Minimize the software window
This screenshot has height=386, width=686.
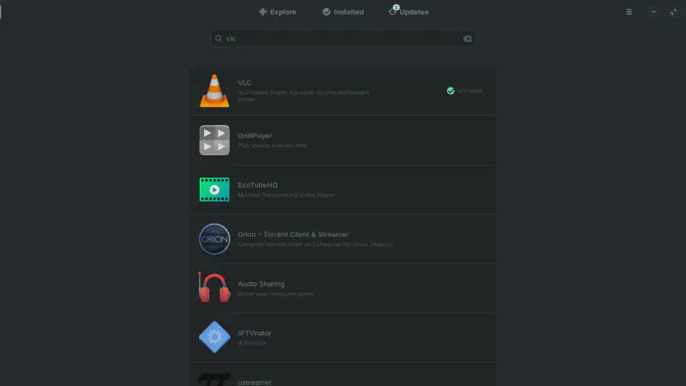click(653, 12)
